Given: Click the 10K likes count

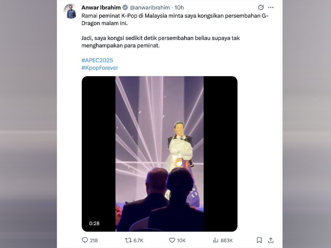Looking at the screenshot, I should [181, 240].
